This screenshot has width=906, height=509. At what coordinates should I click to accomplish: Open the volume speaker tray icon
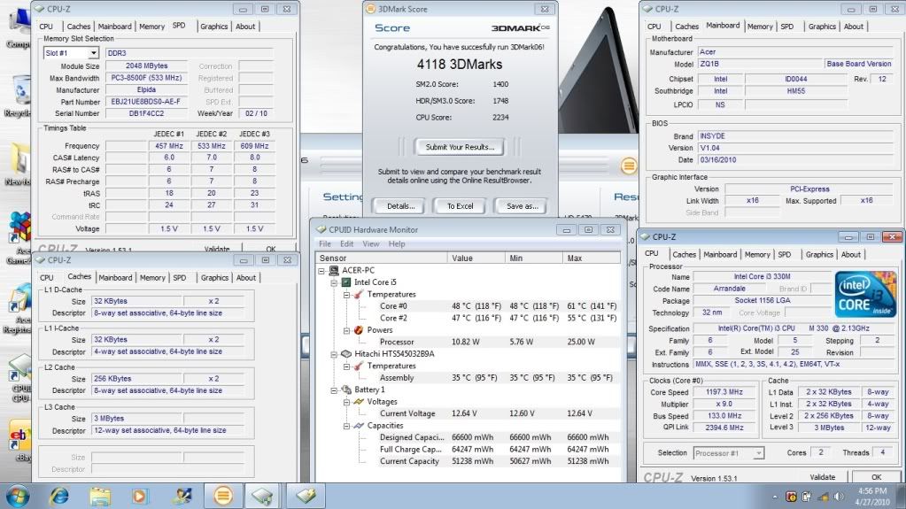[x=839, y=497]
